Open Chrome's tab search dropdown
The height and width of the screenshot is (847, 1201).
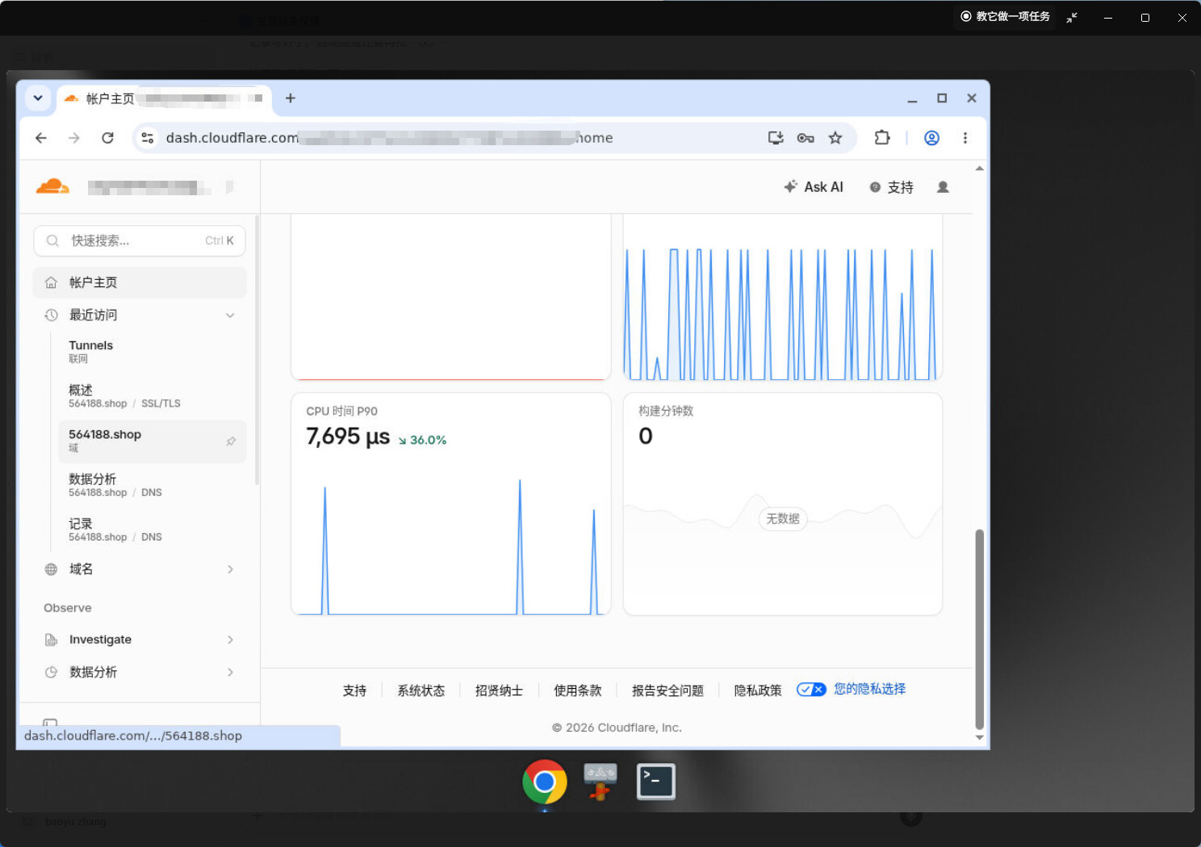click(x=38, y=98)
